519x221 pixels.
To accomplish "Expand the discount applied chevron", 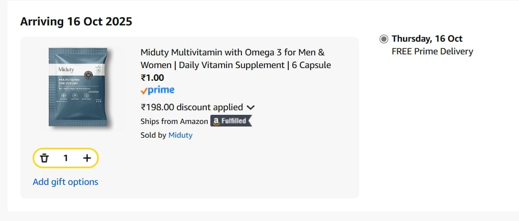I will pyautogui.click(x=250, y=107).
